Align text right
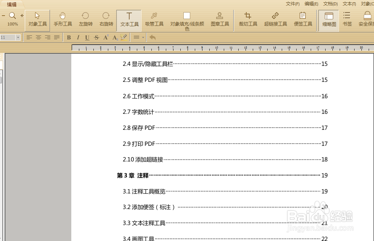This screenshot has height=241, width=374. click(x=48, y=37)
